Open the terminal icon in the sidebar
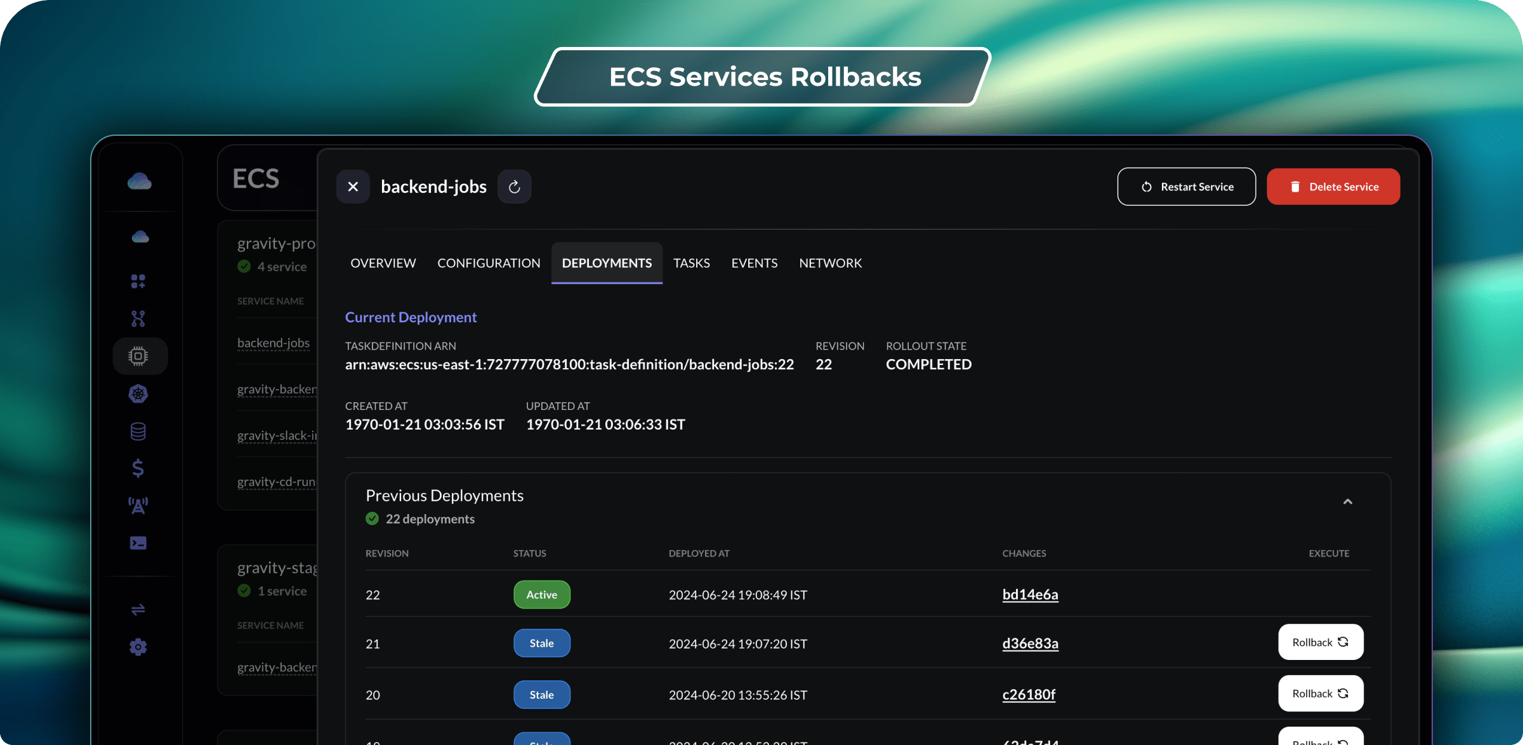1523x745 pixels. coord(137,543)
